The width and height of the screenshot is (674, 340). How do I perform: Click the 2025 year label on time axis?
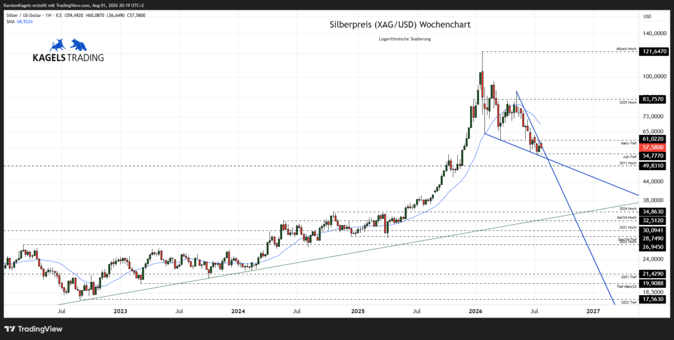358,310
